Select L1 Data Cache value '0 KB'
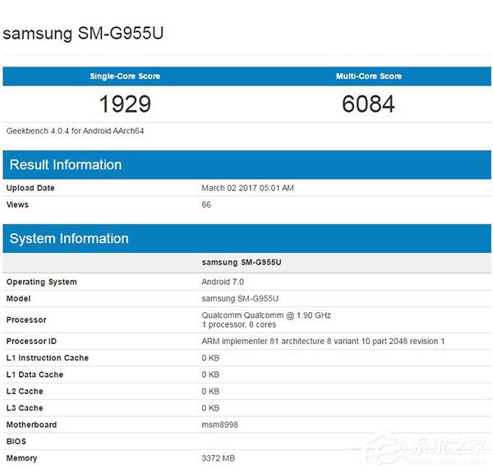Screen dimensions: 493x473 click(210, 374)
